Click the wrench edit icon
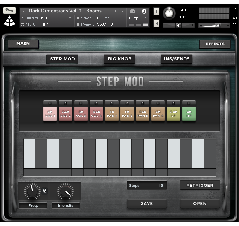The image size is (239, 226). click(9, 11)
